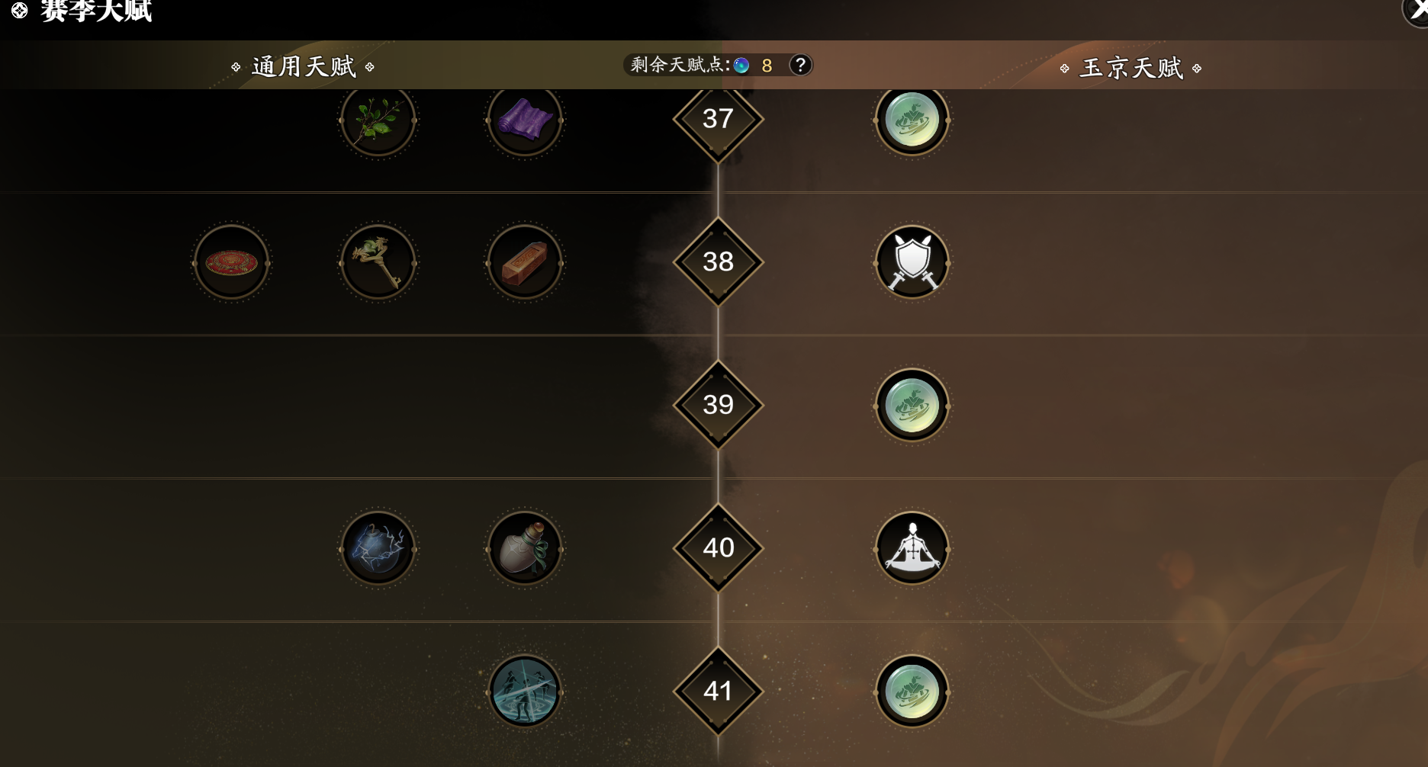Select the red wooden ingot talent
This screenshot has width=1428, height=767.
[525, 262]
